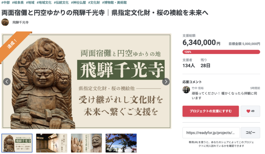Click the プロジェクトの支援にすすむ button
The image size is (265, 154).
click(211, 111)
